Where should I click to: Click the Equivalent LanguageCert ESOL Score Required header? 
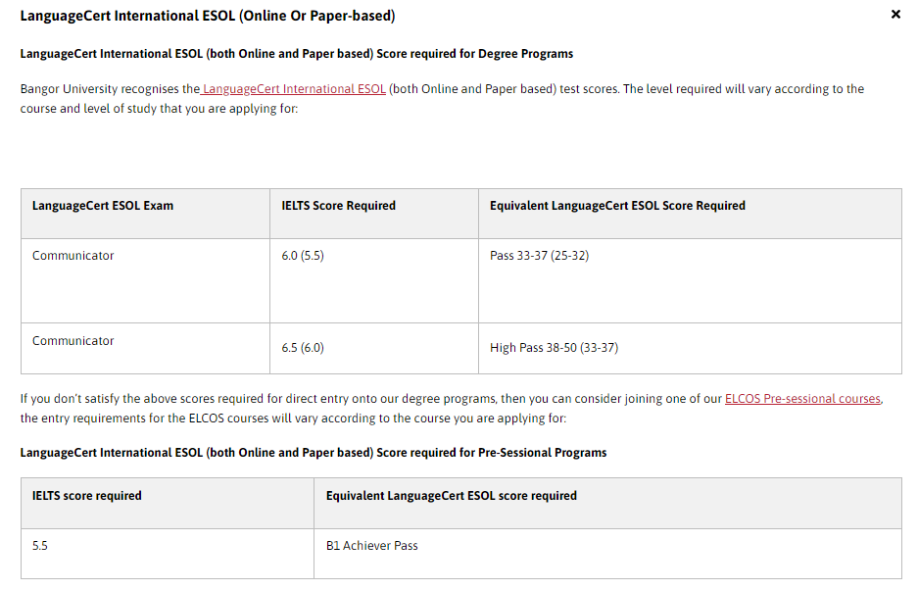(690, 214)
